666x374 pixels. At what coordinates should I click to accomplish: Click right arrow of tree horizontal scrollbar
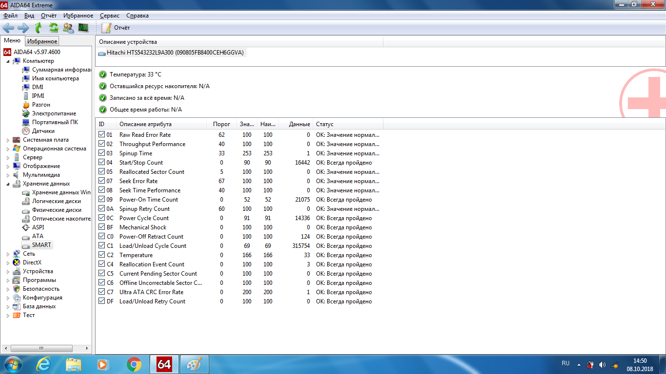click(88, 349)
